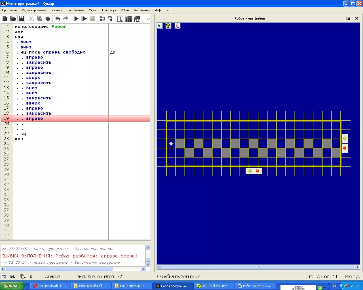Image resolution: width=363 pixels, height=290 pixels.
Task: Save the program with the floppy icon
Action: click(21, 19)
